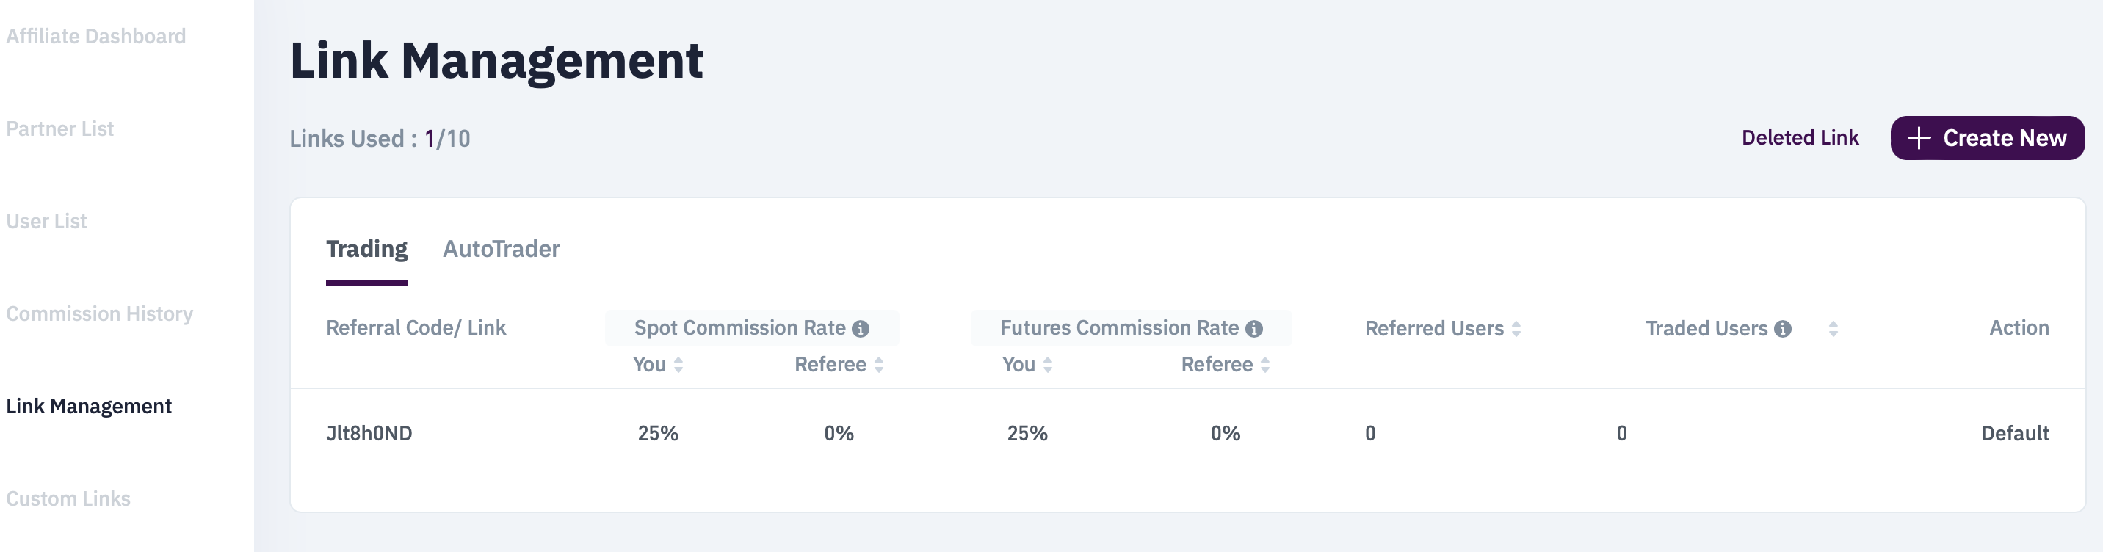Sort by Futures 'You' column arrows
This screenshot has width=2103, height=552.
click(x=1047, y=365)
